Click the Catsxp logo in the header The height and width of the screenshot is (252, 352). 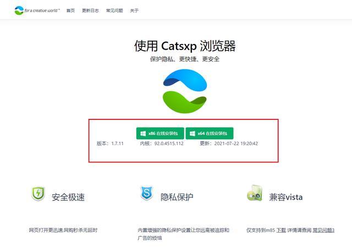coord(19,10)
